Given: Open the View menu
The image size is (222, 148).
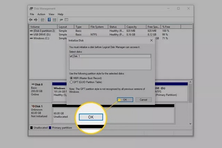Looking at the screenshot, I should (51, 14).
